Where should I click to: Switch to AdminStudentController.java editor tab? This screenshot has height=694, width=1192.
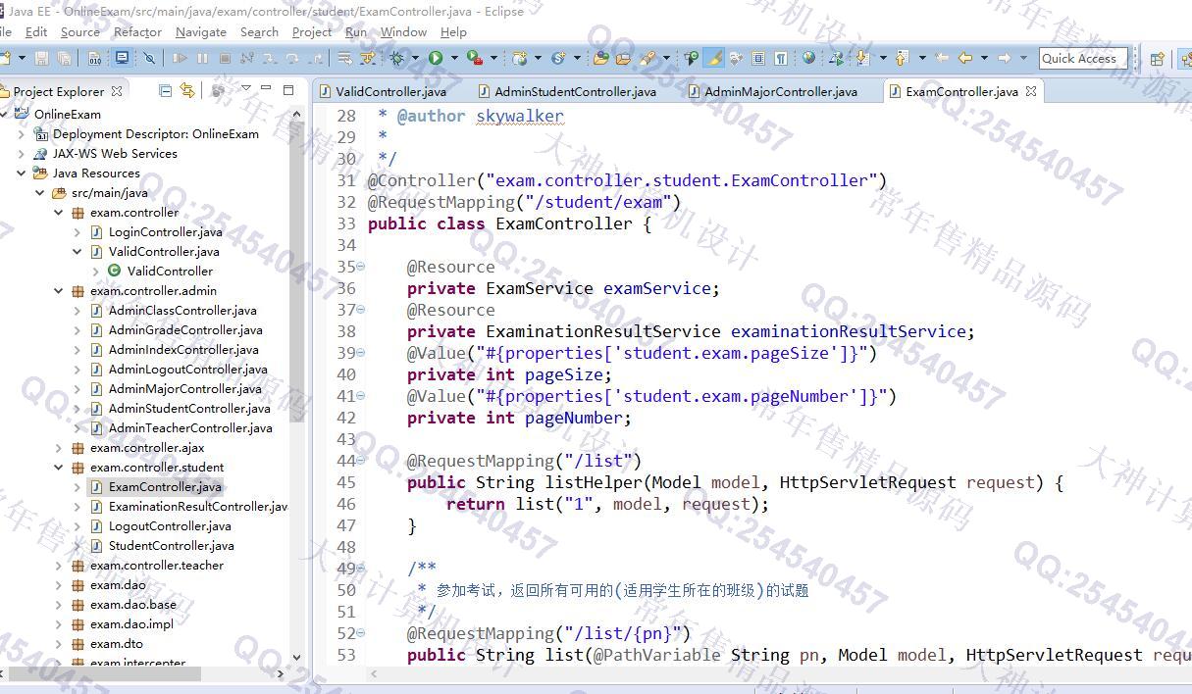566,91
